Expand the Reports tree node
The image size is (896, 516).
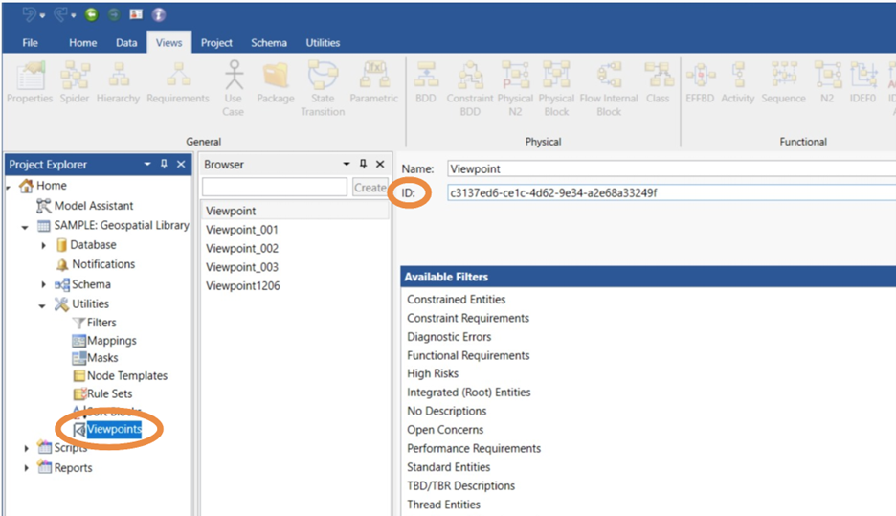click(x=27, y=468)
